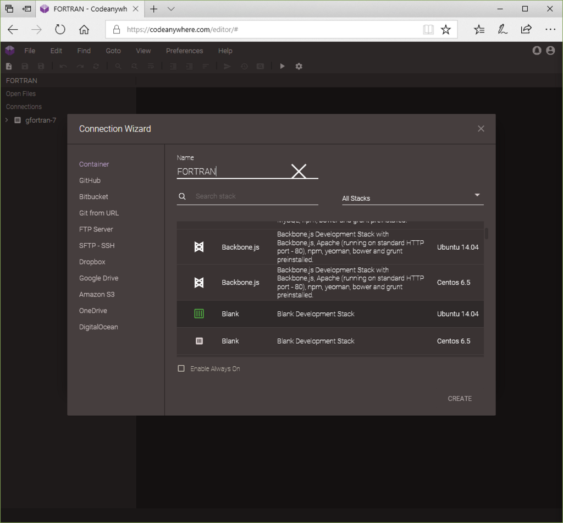Click the search stack magnifier icon
The width and height of the screenshot is (563, 523).
tap(182, 196)
